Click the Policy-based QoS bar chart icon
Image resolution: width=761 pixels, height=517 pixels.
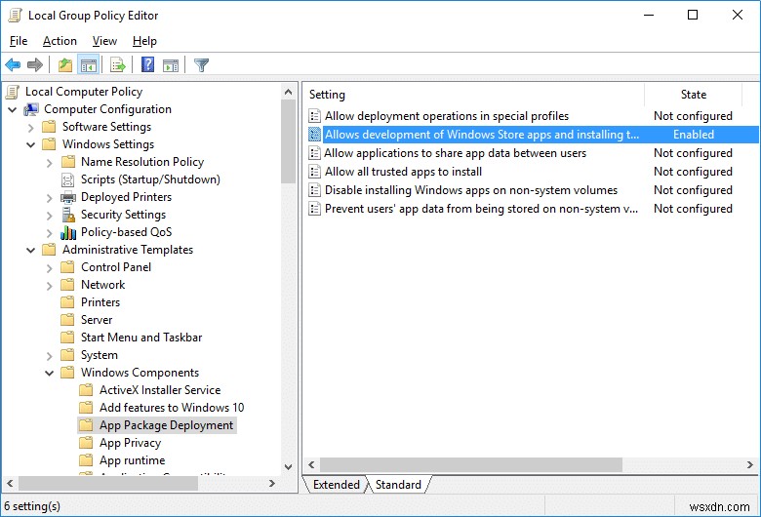(x=68, y=232)
